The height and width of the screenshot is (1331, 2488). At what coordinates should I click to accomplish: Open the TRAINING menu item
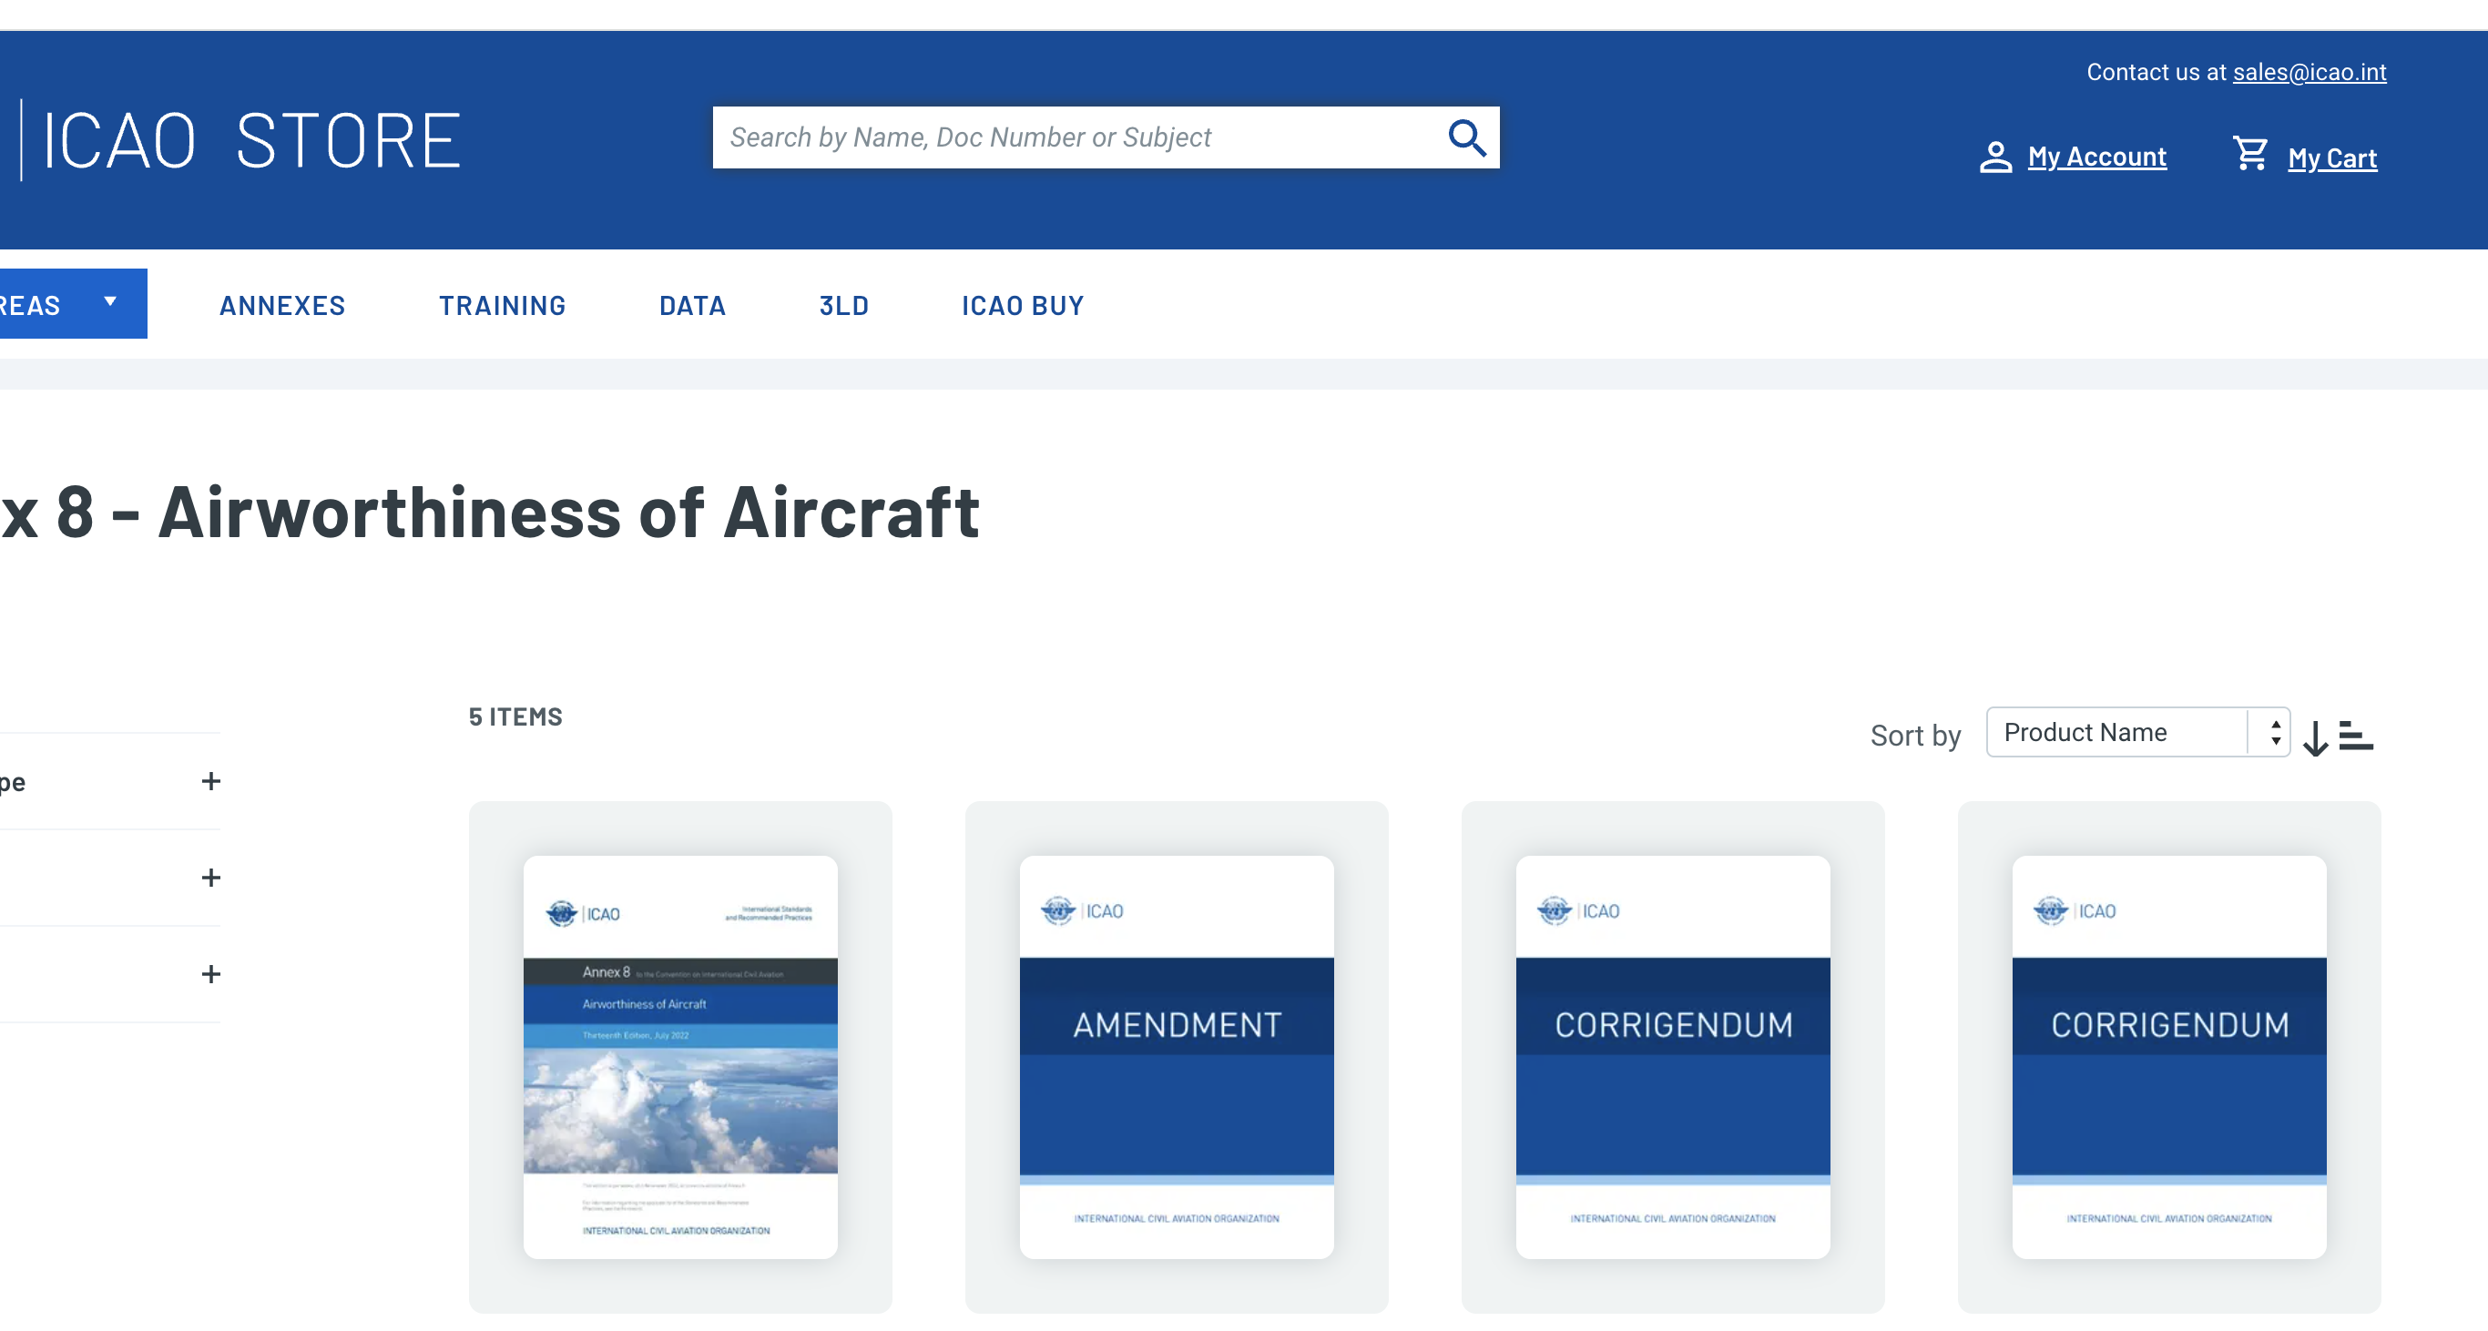(502, 306)
